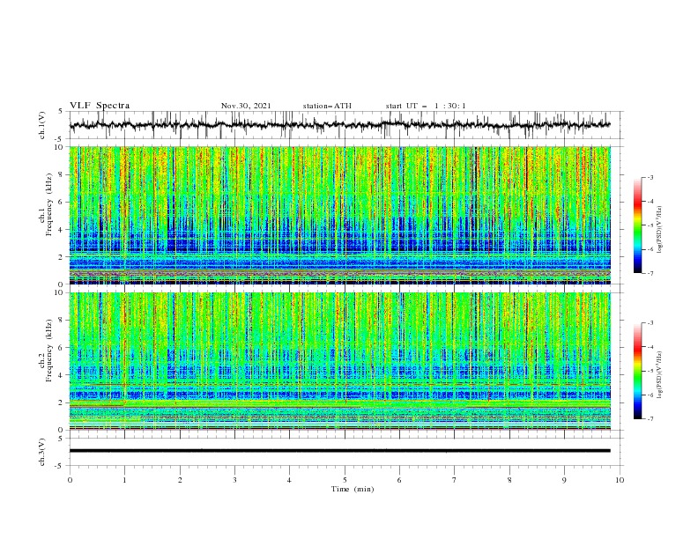
Task: Click the "7" tick on the time axis
Action: (455, 480)
